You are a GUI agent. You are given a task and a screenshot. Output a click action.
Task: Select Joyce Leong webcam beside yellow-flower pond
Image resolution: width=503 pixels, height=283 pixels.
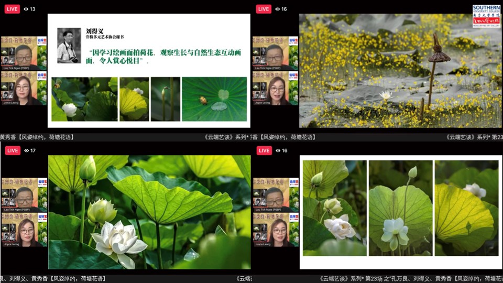pyautogui.click(x=276, y=88)
